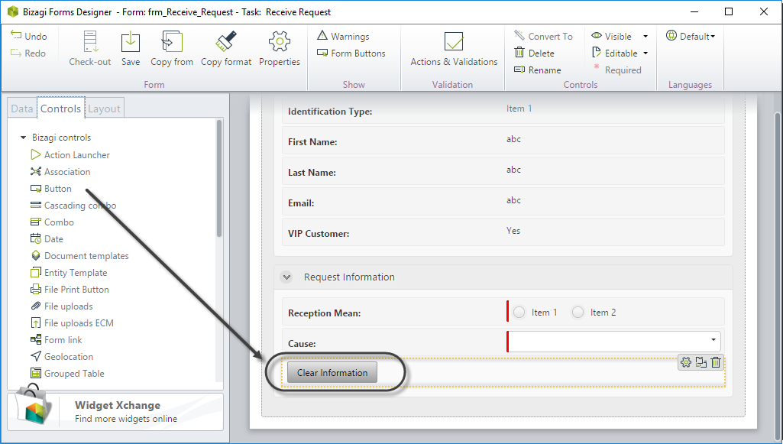Select the VIP Customer field

(x=503, y=232)
